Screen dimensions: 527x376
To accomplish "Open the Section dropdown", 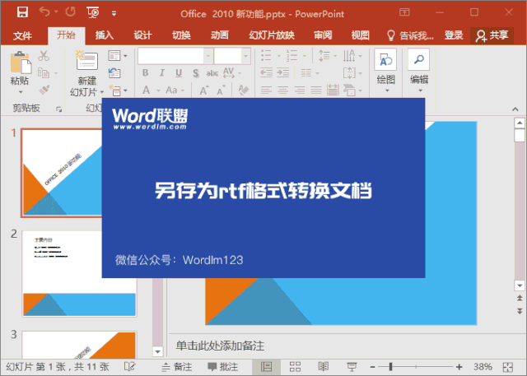I will click(118, 91).
